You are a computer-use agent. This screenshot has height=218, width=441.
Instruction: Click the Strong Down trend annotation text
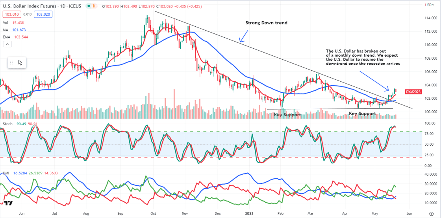(266, 23)
